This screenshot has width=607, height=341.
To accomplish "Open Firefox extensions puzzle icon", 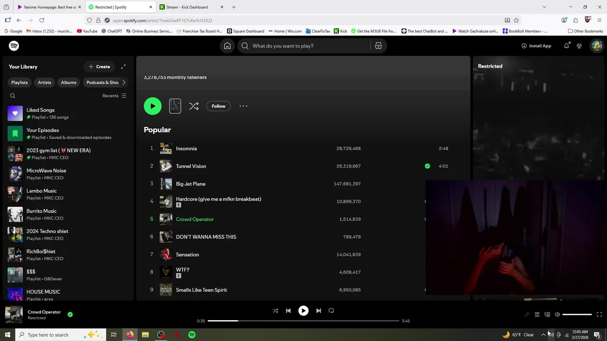I will (576, 20).
